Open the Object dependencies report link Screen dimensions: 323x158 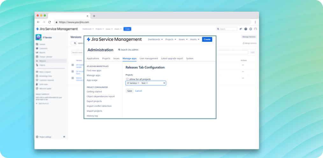tap(101, 97)
